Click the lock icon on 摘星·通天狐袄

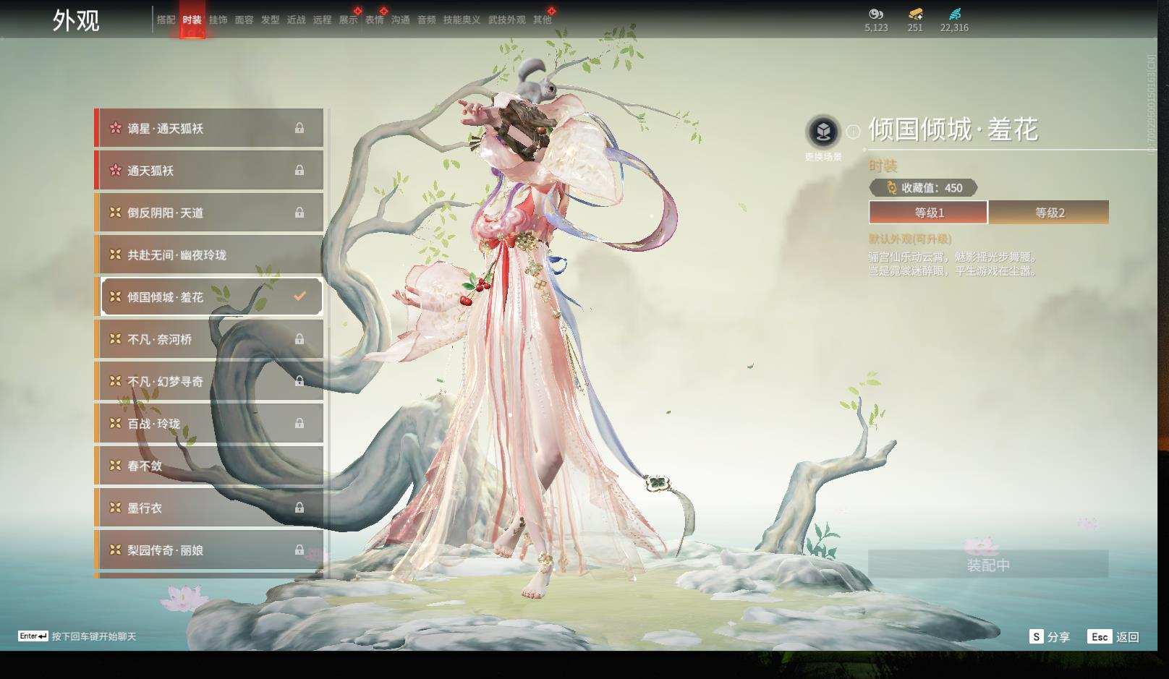(299, 128)
